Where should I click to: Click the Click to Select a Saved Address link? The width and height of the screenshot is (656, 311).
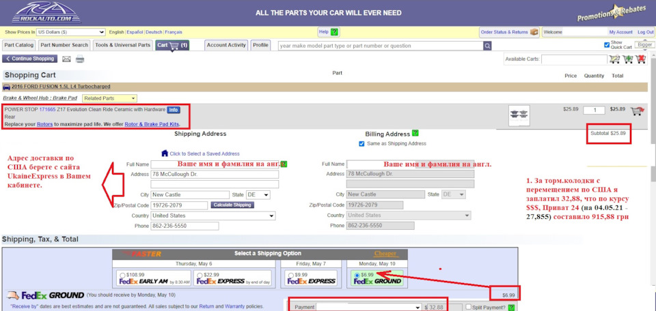204,153
